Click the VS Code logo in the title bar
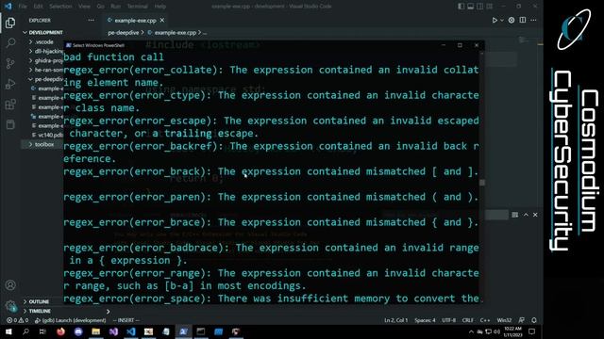This screenshot has height=339, width=604. [8, 7]
